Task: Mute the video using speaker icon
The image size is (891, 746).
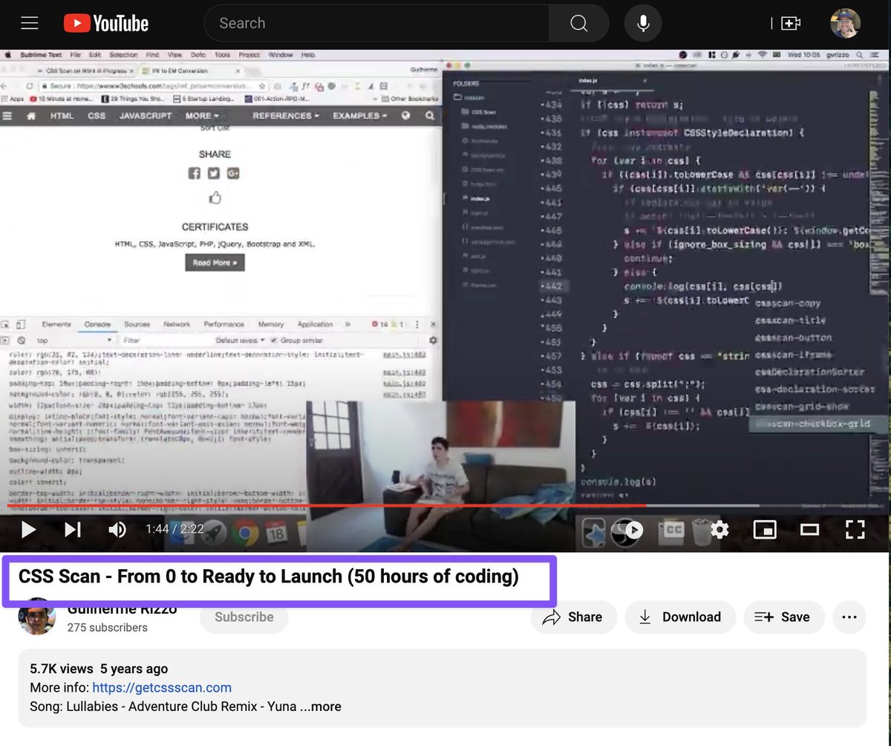Action: [x=117, y=530]
